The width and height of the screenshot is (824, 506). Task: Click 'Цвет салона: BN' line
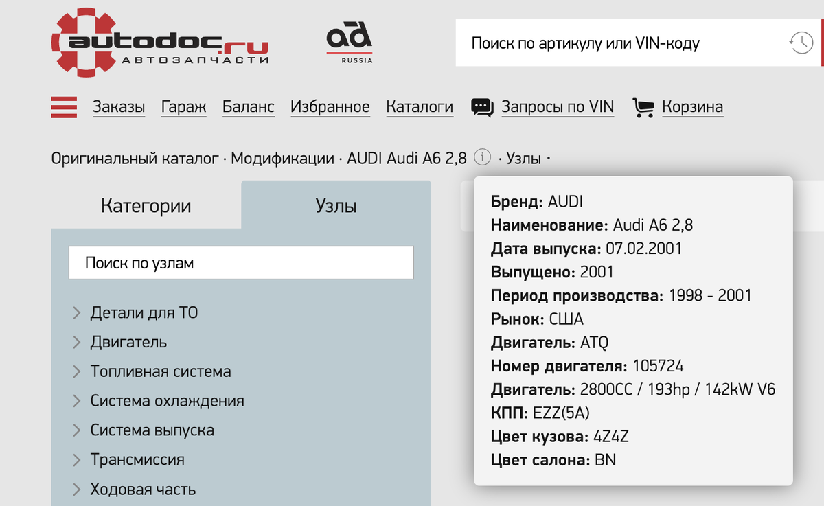[553, 460]
